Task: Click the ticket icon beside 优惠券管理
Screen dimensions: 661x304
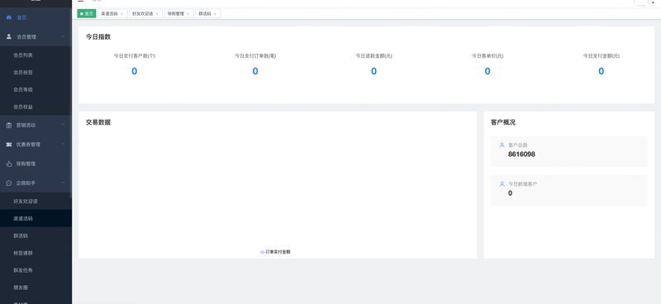Action: pos(9,145)
